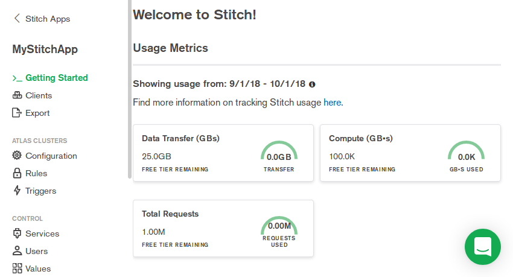Follow the 'here' usage tracking link
Screen dimensions: 513x277
tap(332, 103)
